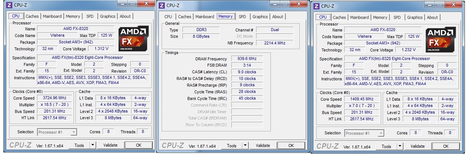This screenshot has width=466, height=154.
Task: Open Mainboard tab in the 1409.45 MHz window
Action: click(x=359, y=17)
